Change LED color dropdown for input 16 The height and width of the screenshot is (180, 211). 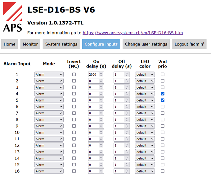tap(145, 171)
